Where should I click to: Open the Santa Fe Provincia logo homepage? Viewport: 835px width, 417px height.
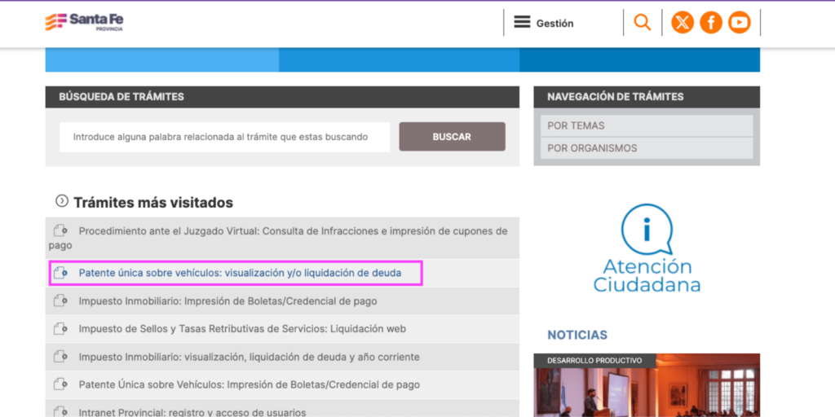(84, 22)
